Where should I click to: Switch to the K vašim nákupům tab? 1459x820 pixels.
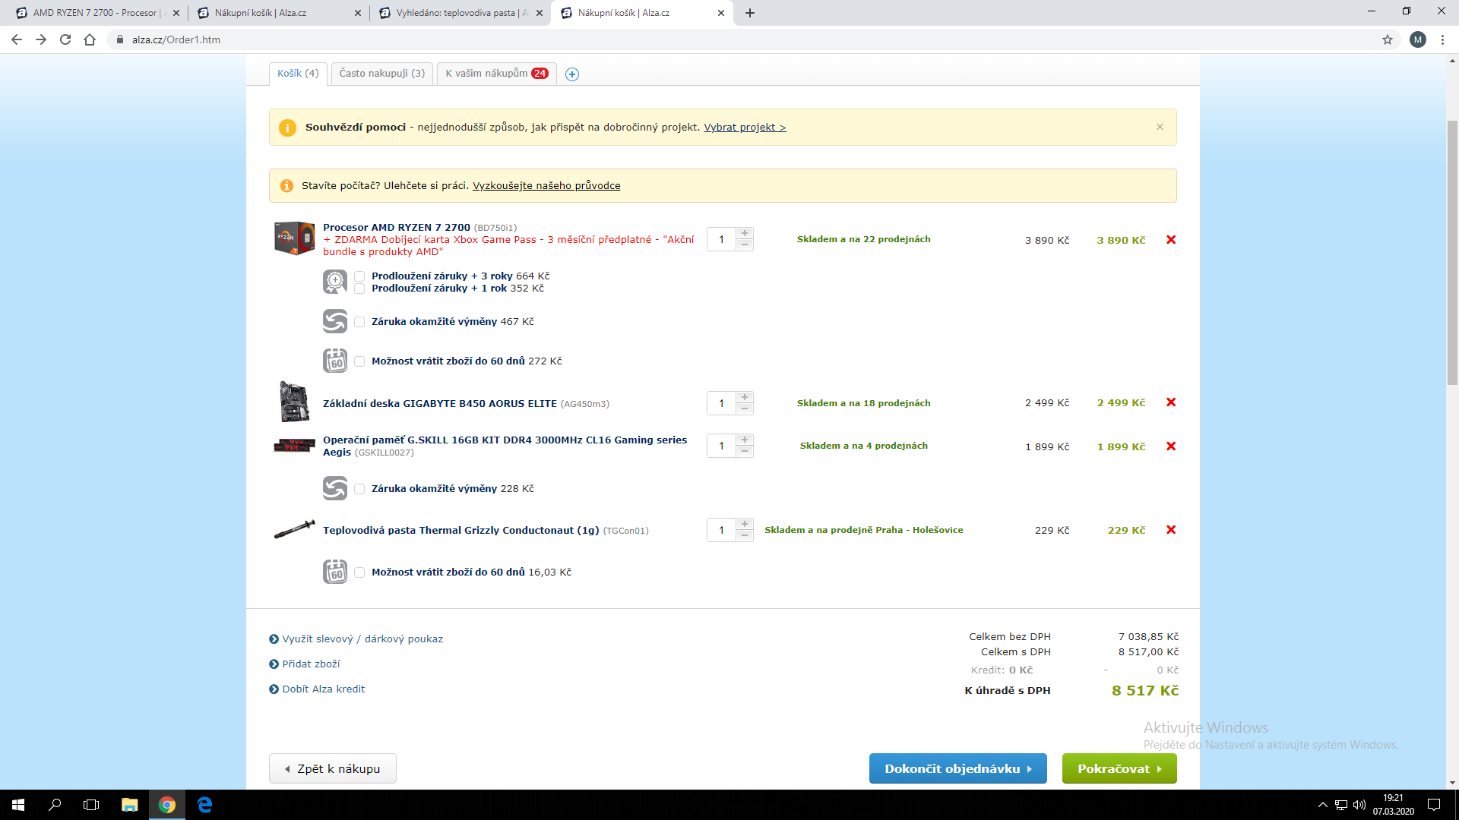click(497, 74)
